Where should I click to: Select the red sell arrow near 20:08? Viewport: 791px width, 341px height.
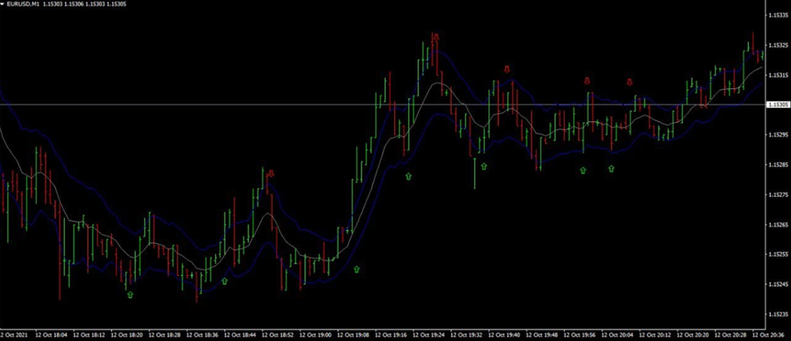coord(630,82)
